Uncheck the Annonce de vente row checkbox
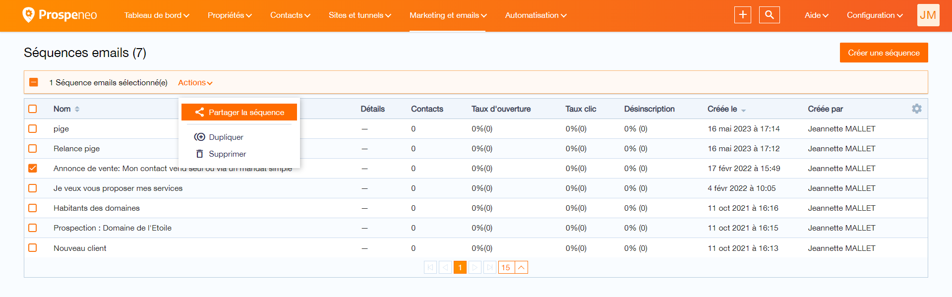The height and width of the screenshot is (297, 952). pos(33,168)
